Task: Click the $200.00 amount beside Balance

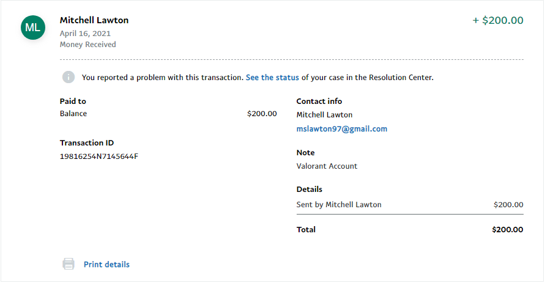Action: click(262, 114)
